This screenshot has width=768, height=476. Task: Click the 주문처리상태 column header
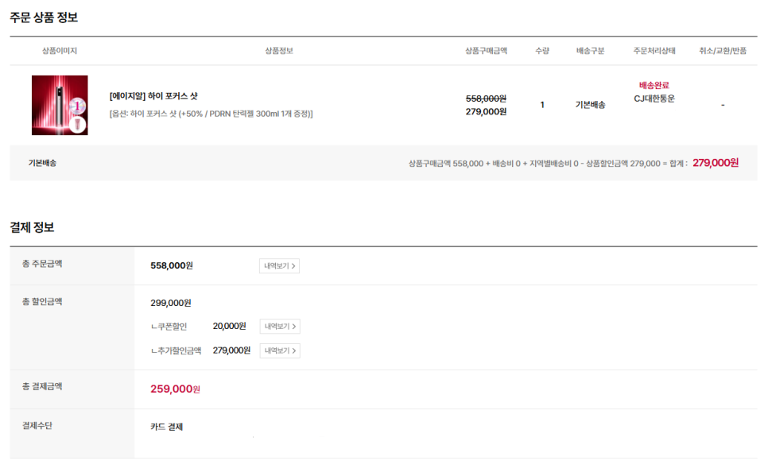point(654,50)
